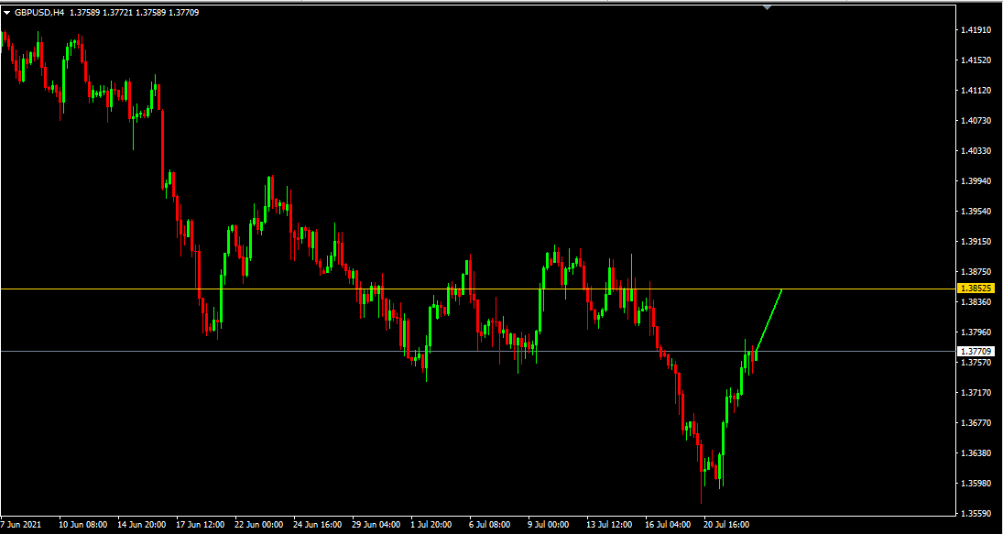Click the 1.38360 price scale label
Viewport: 1003px width, 534px height.
(x=976, y=301)
